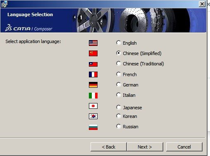210x156 pixels.
Task: Pick the French language radio button
Action: (119, 74)
